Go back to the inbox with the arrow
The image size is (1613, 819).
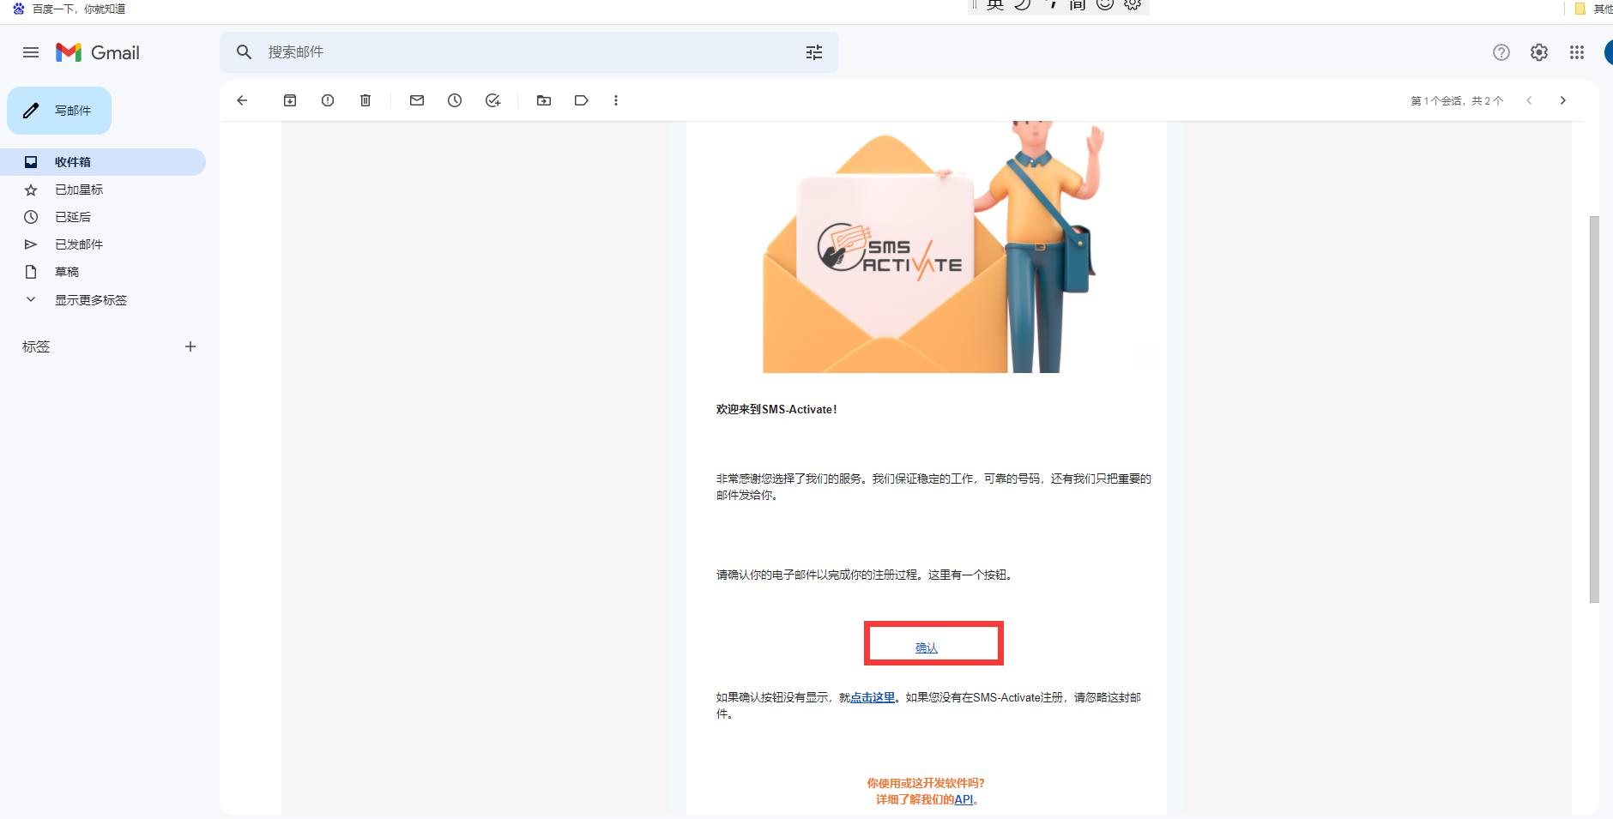(243, 100)
